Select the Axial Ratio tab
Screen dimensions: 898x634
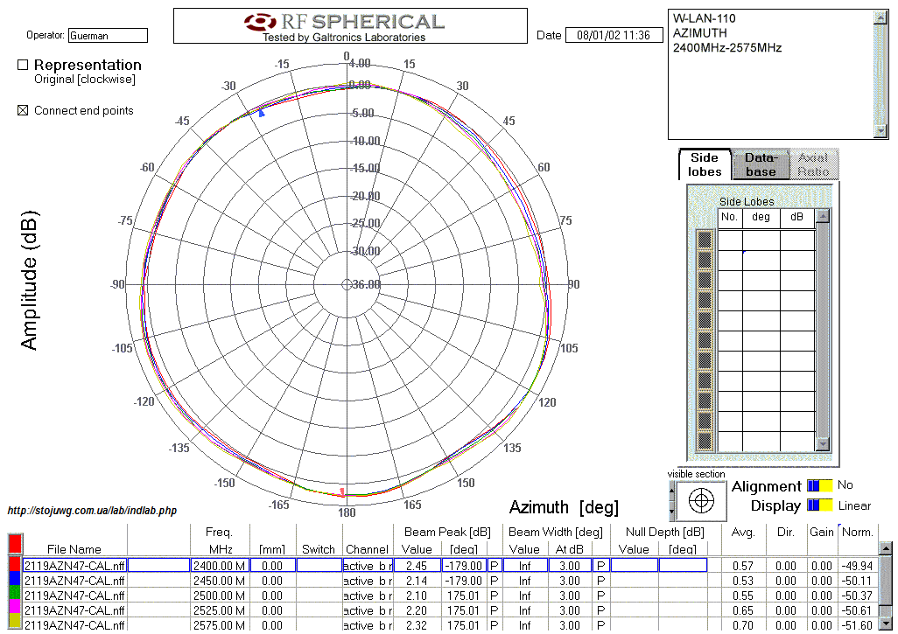click(813, 164)
